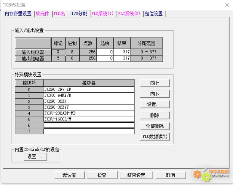Click the 向上 move-up button
Screen dimensions: 233x185
pos(155,83)
